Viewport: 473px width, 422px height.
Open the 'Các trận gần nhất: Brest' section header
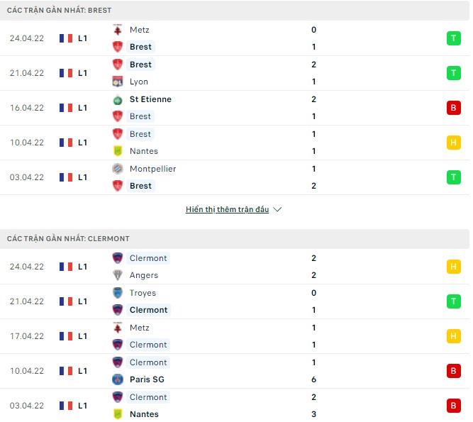click(59, 11)
